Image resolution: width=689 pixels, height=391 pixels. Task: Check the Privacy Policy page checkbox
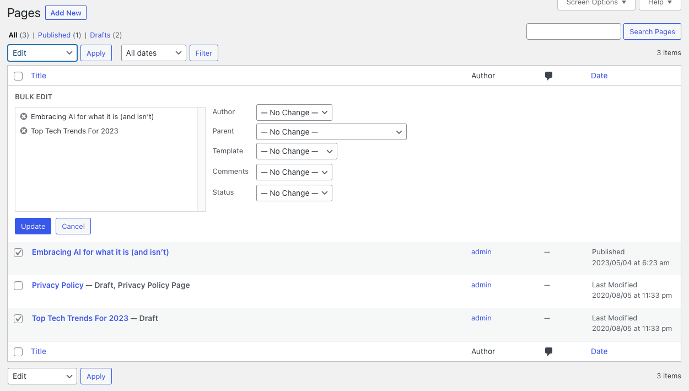[18, 286]
